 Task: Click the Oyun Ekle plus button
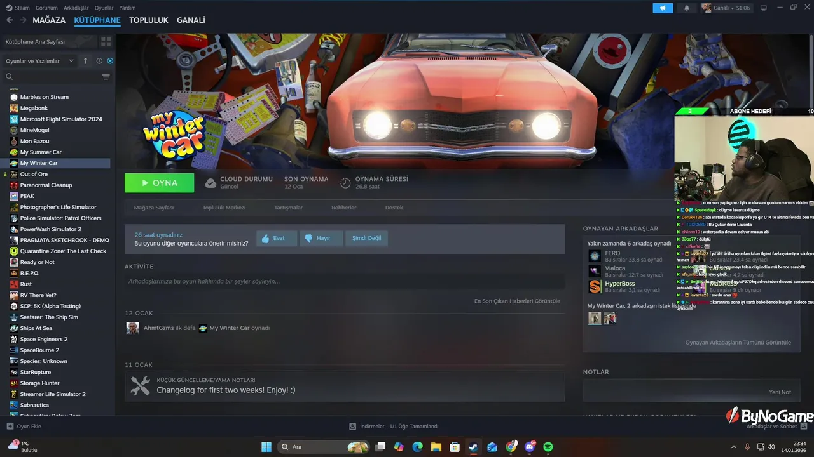coord(10,427)
